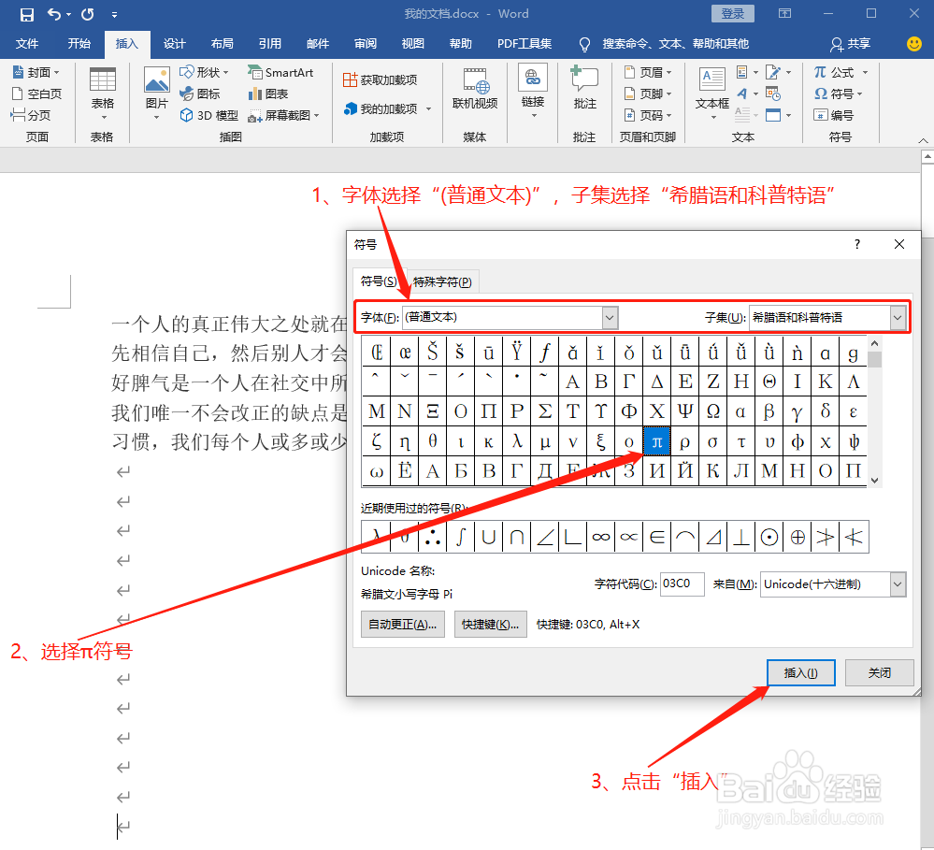Open the WordArt gallery
Screen dimensions: 934x850
pos(747,94)
